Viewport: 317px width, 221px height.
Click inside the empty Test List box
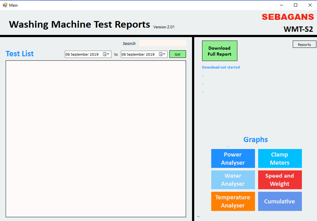point(96,138)
